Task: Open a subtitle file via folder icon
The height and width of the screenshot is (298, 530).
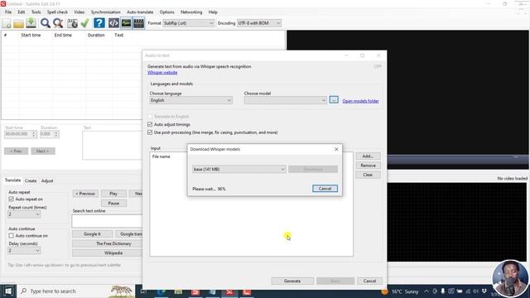Action: [18, 23]
